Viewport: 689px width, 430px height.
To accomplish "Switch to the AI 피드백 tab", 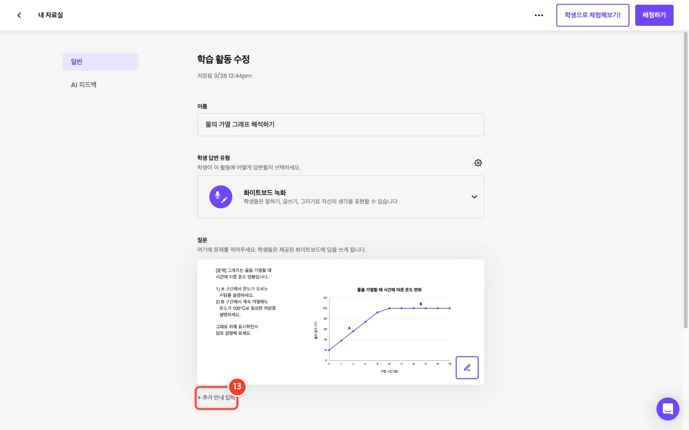I will coord(84,85).
